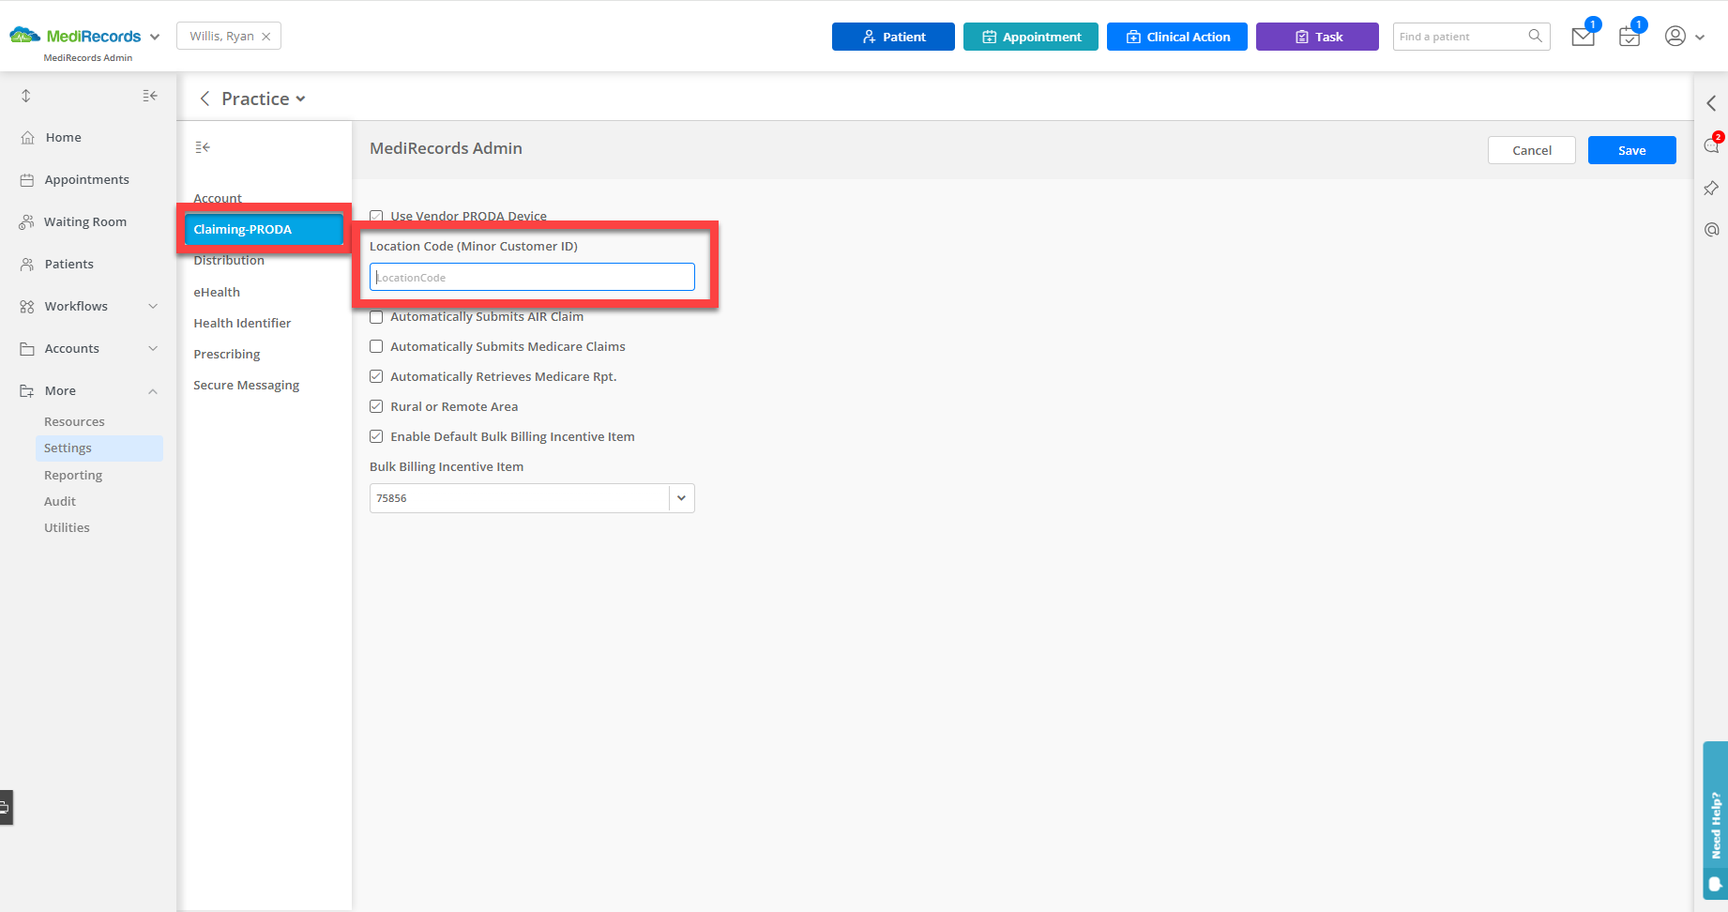The image size is (1728, 912).
Task: Click the MediRecords logo
Action: coord(75,36)
